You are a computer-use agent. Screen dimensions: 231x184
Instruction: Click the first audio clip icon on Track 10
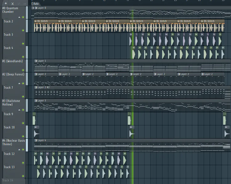click(x=36, y=127)
